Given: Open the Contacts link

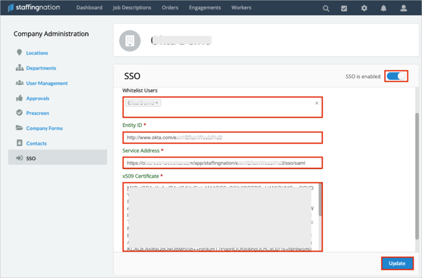Looking at the screenshot, I should tap(36, 144).
